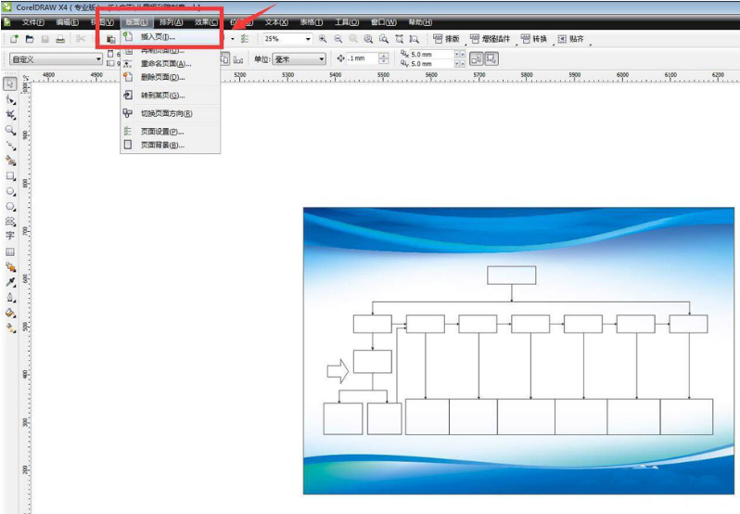Image resolution: width=740 pixels, height=514 pixels.
Task: Click the 排版 toolbar button
Action: tap(446, 39)
